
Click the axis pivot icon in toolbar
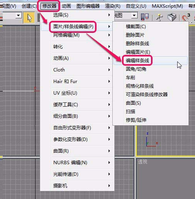pos(159,17)
